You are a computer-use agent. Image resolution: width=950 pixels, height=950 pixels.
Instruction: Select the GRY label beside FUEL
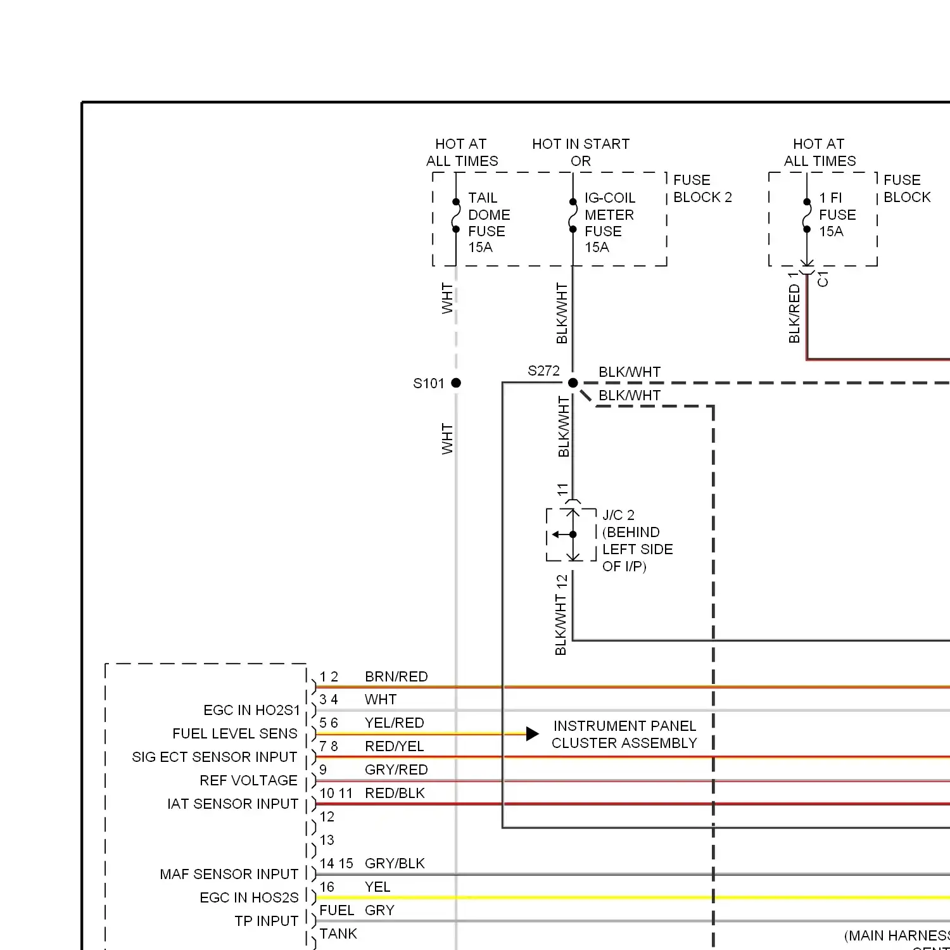(x=379, y=911)
